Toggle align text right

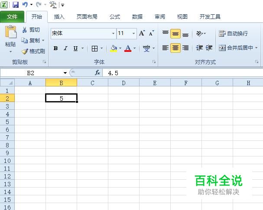point(185,48)
